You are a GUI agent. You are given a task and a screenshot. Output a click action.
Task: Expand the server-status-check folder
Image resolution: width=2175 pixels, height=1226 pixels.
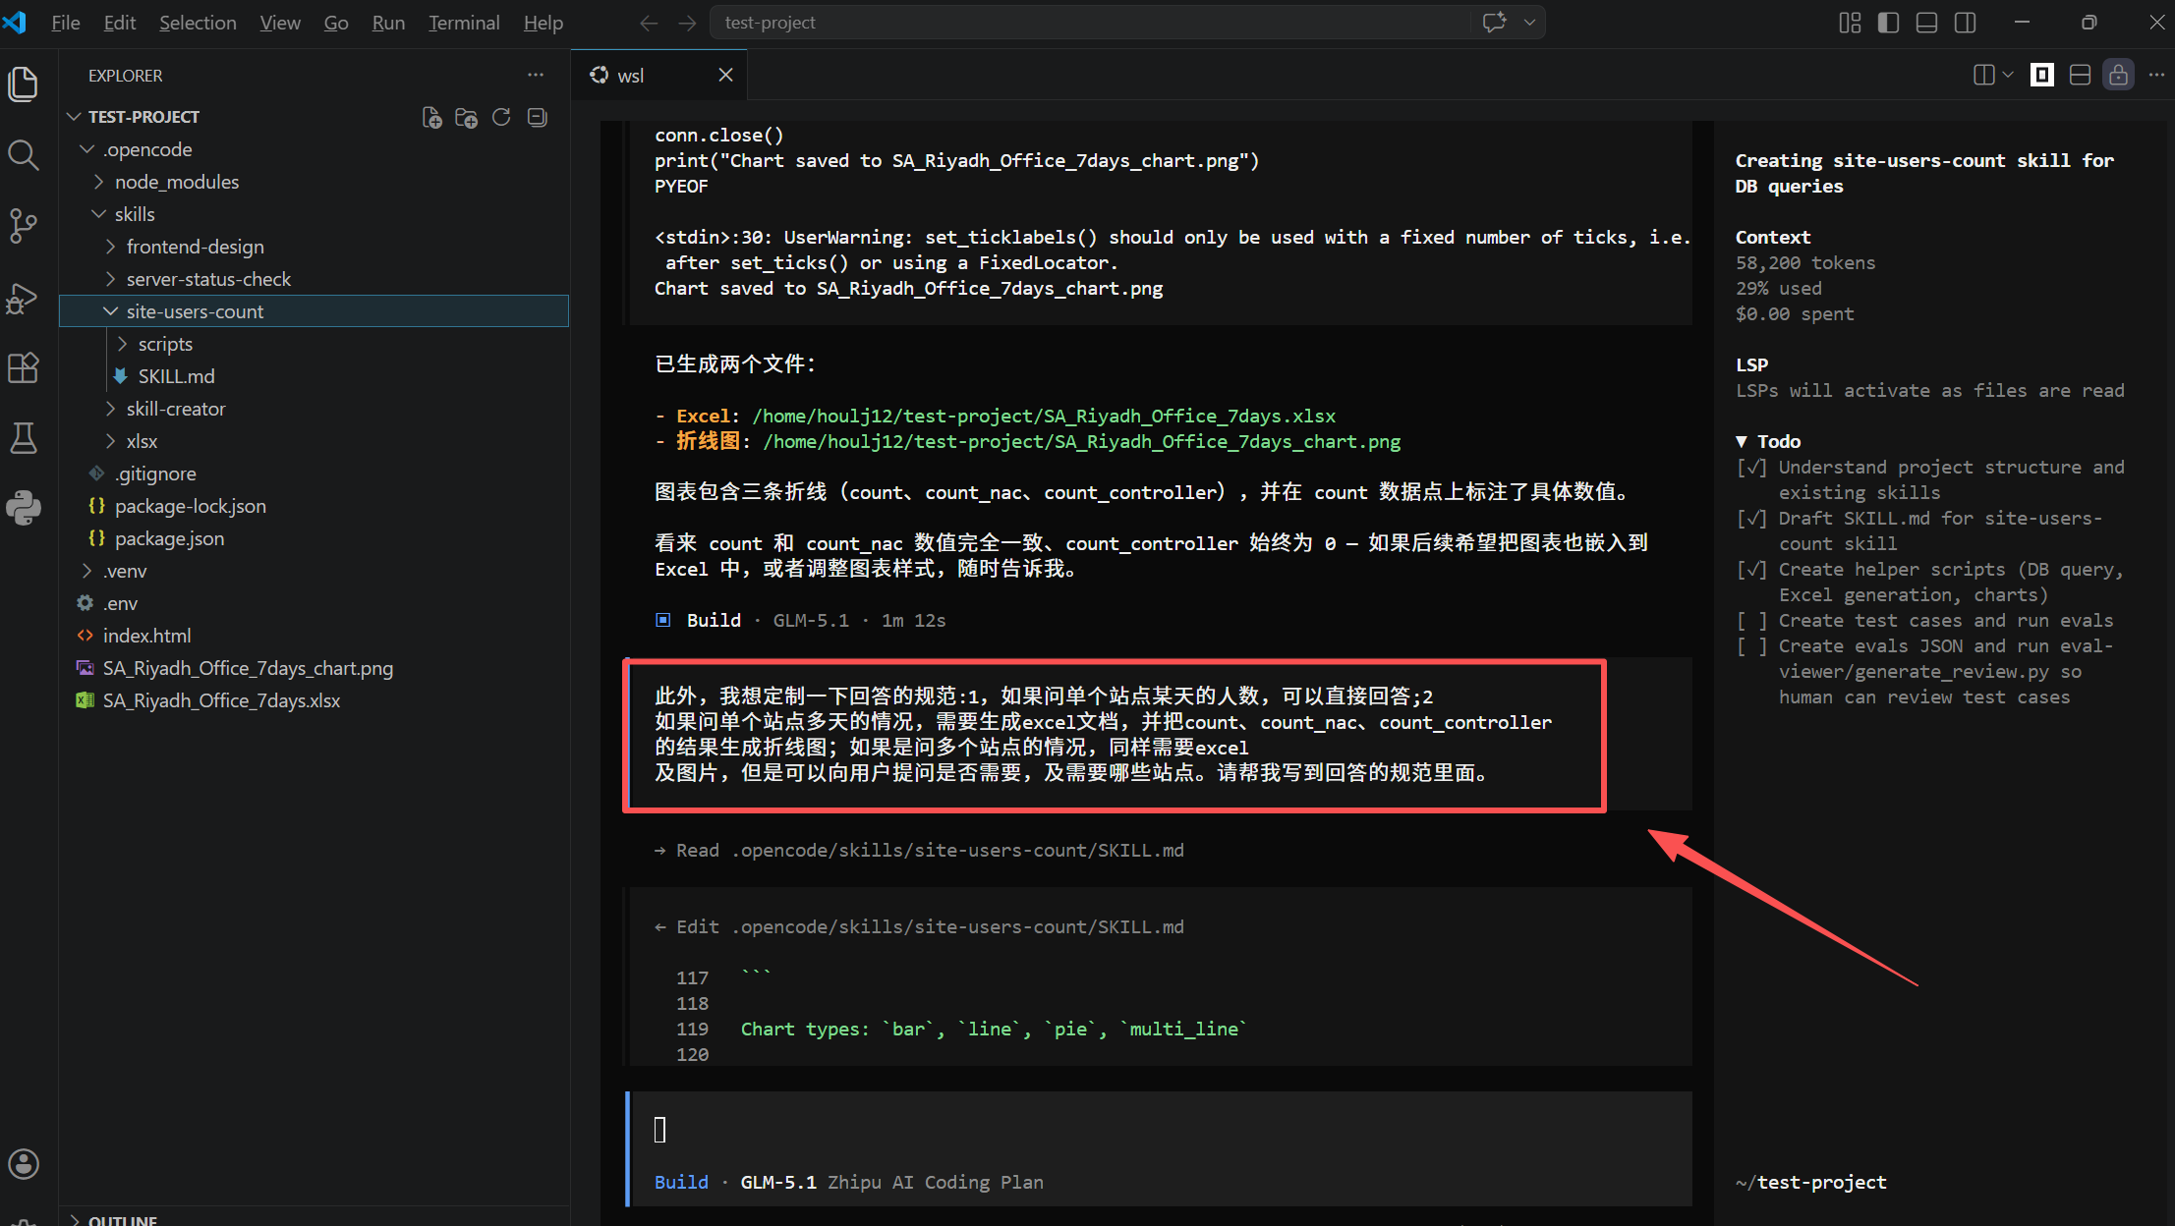[111, 279]
